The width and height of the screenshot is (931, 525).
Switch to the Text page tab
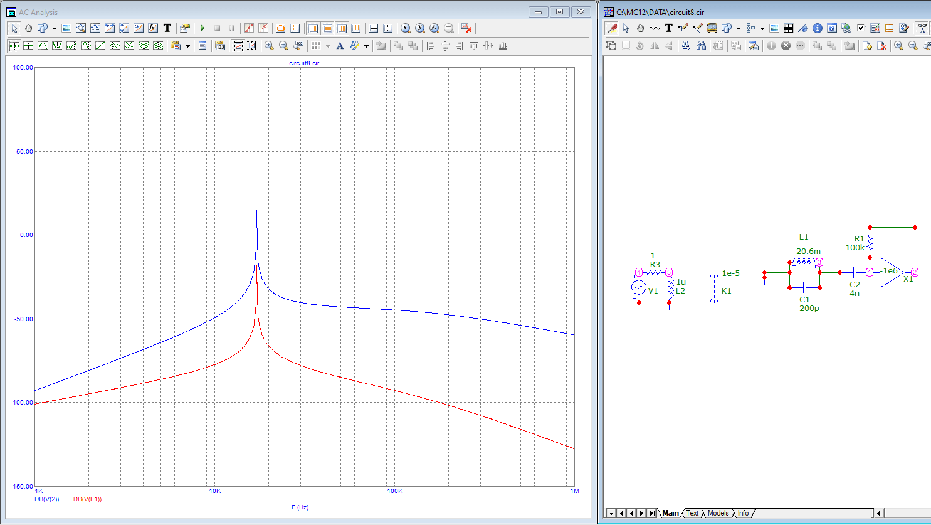(692, 513)
